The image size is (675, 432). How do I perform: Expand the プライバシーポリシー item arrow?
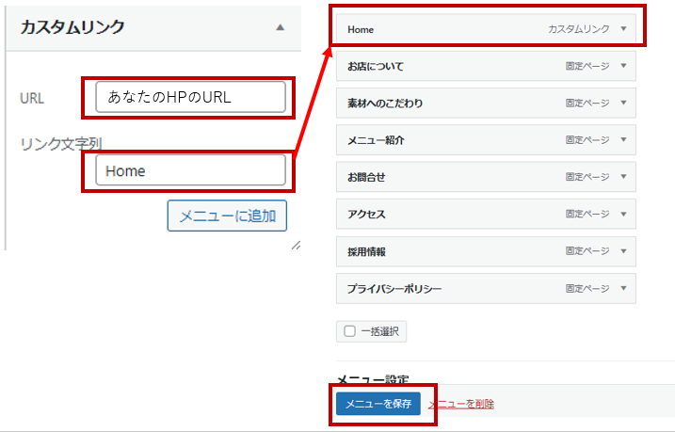pos(623,288)
